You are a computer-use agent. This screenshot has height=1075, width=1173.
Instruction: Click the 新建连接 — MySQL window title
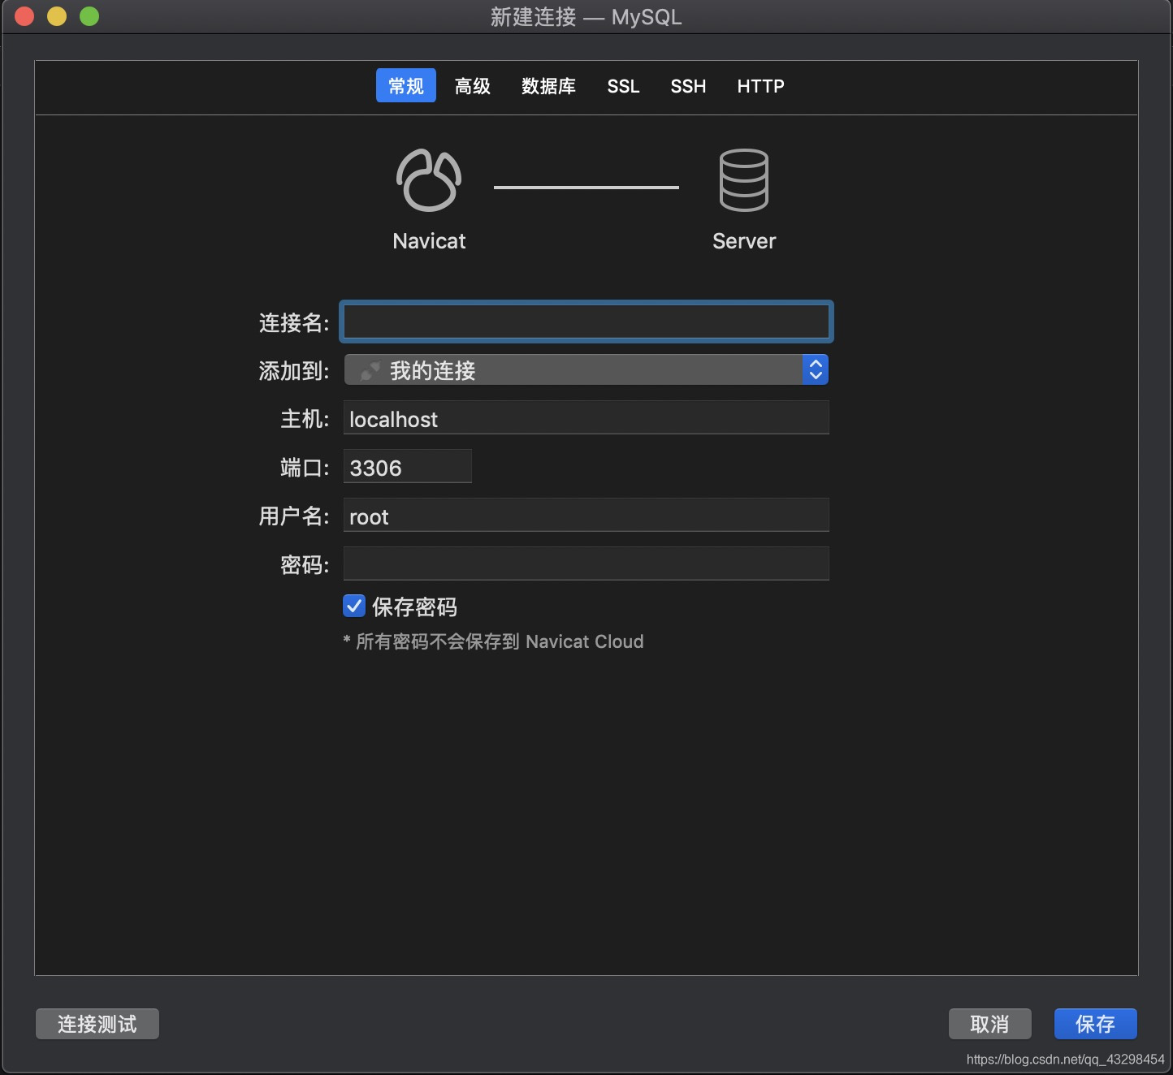point(586,17)
